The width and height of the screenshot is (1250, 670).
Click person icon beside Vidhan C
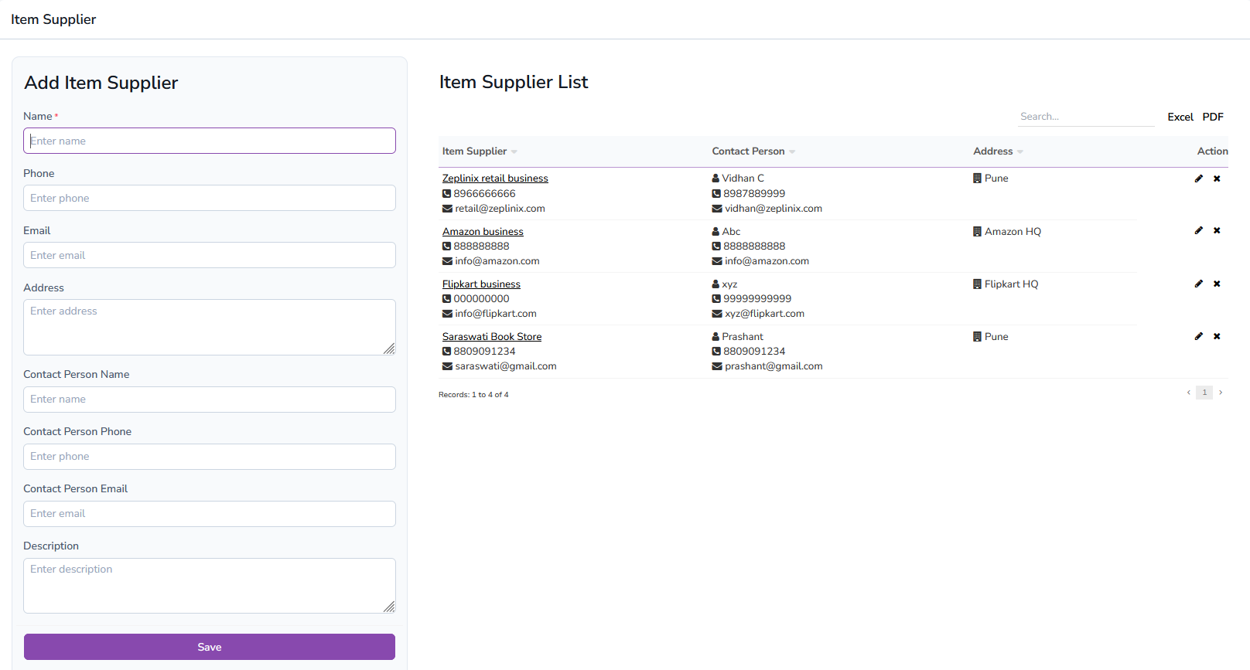[x=716, y=179]
